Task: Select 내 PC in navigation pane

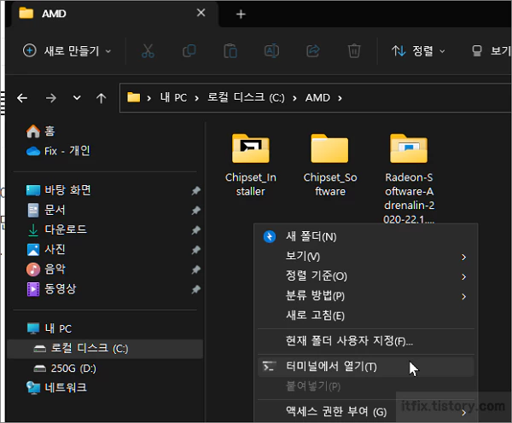Action: pos(49,328)
